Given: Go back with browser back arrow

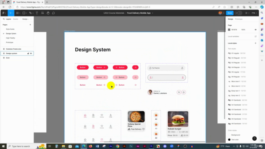Looking at the screenshot, I should (x=4, y=7).
